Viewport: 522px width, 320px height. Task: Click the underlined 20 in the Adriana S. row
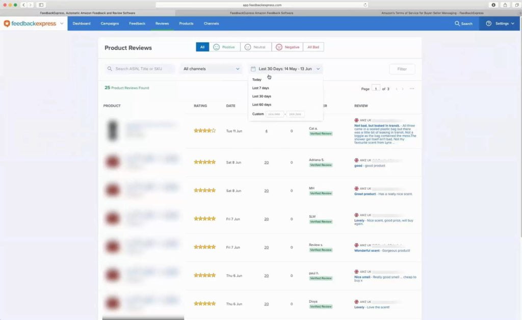pos(266,163)
